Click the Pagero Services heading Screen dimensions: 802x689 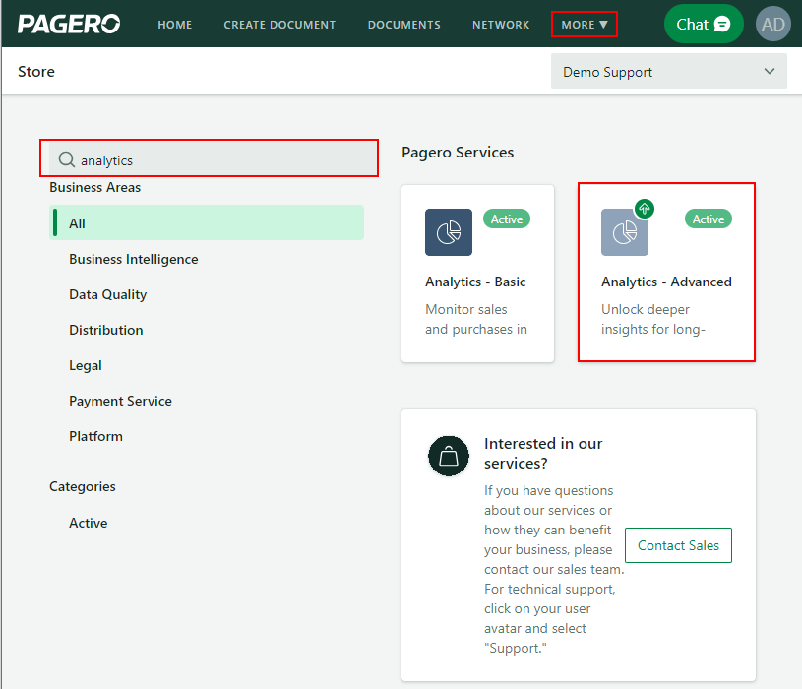458,153
